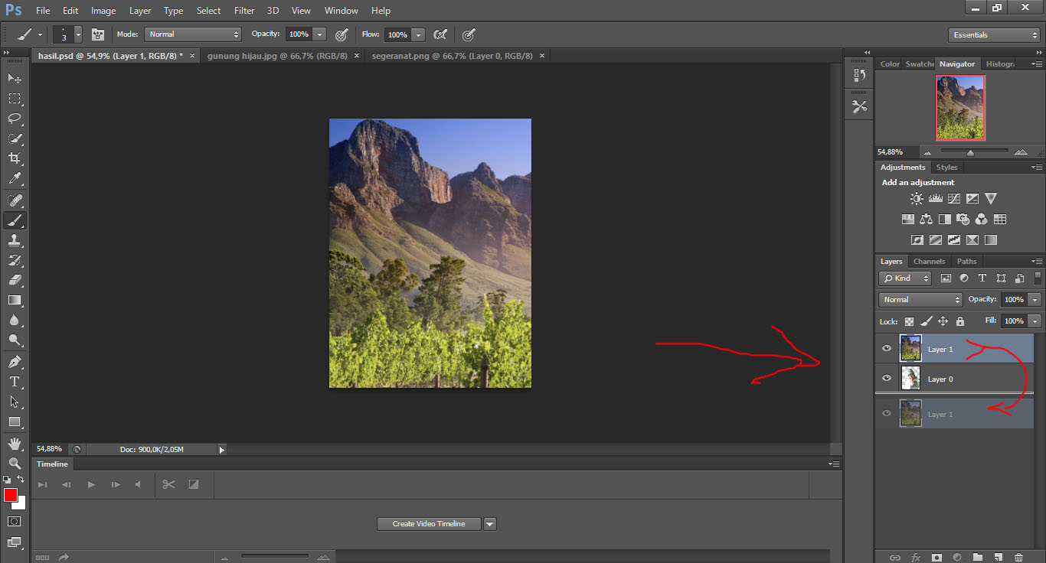This screenshot has height=563, width=1046.
Task: Toggle lock all for the layer
Action: point(960,321)
